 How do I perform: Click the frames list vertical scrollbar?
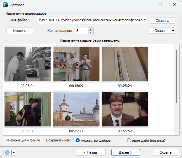tap(176, 77)
